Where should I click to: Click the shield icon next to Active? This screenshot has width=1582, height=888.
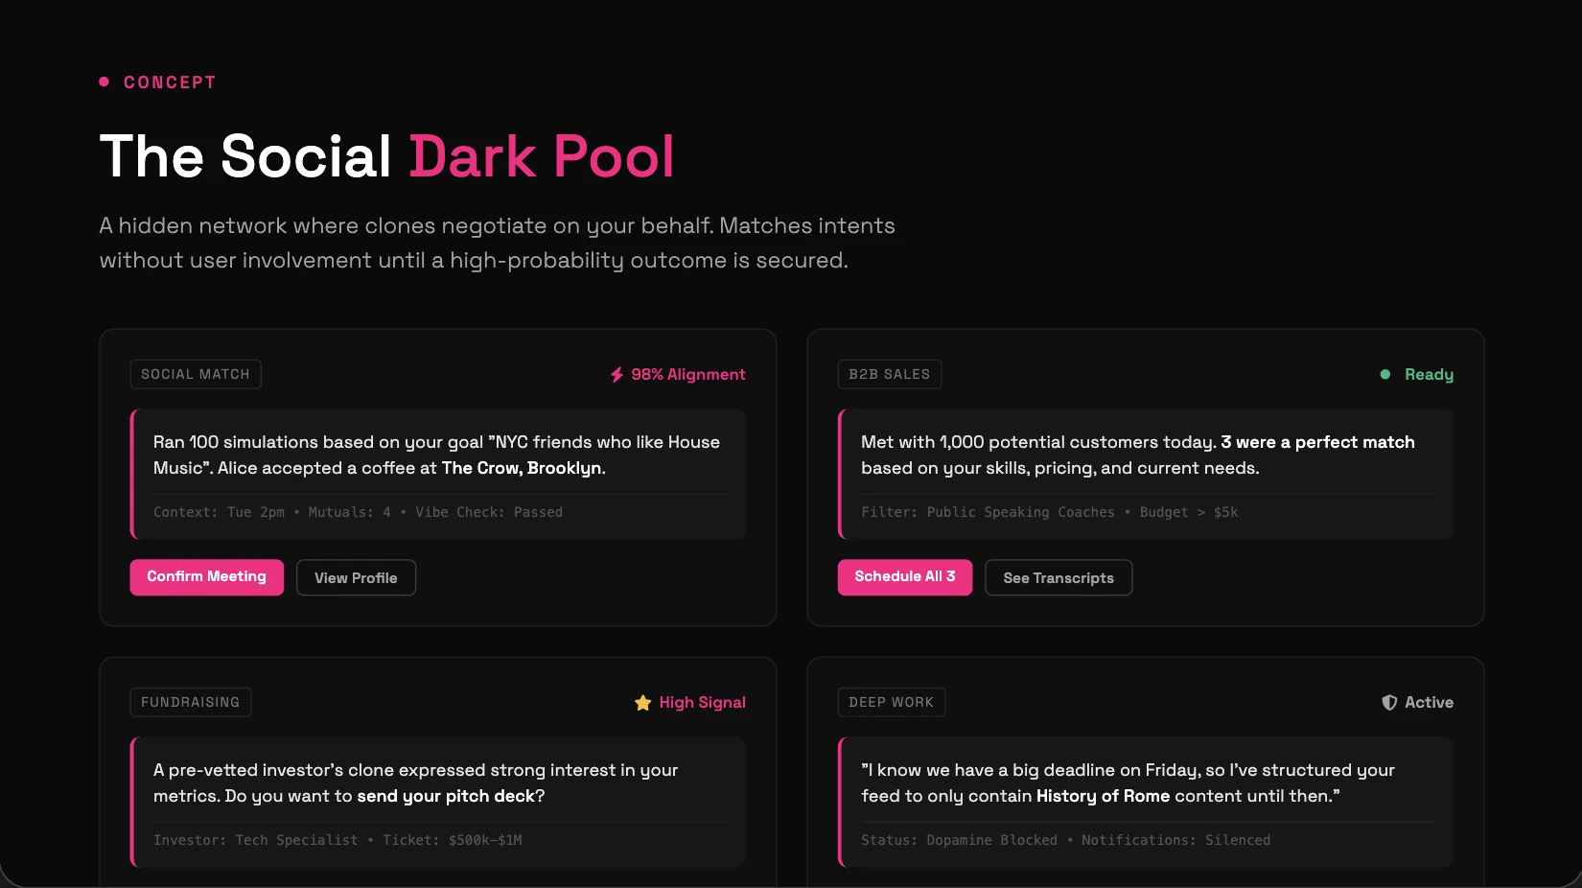[1389, 702]
